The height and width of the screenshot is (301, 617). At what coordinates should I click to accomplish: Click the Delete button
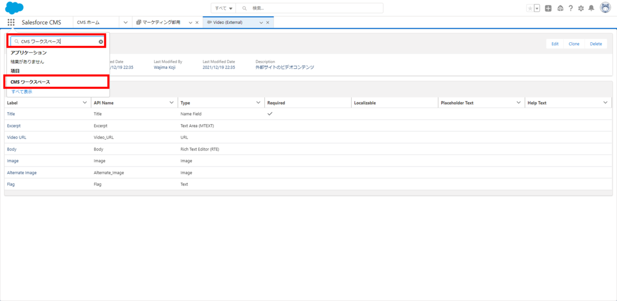pos(596,44)
